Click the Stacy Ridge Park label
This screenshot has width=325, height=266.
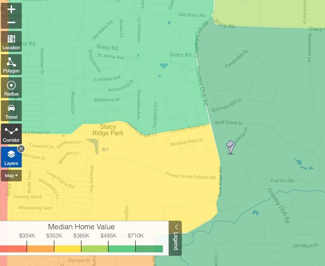tap(108, 130)
